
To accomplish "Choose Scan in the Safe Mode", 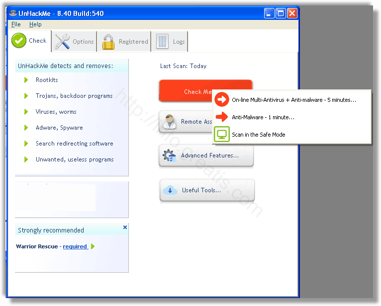I will tap(292, 135).
